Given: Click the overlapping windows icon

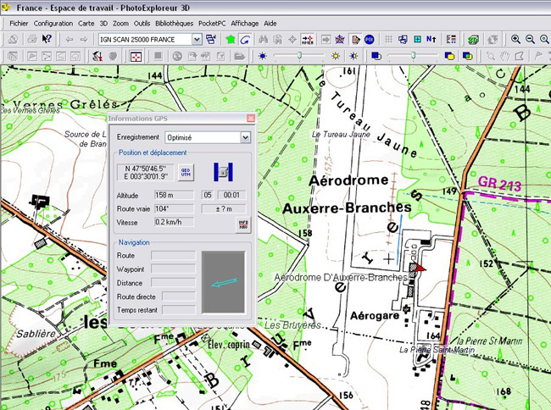Looking at the screenshot, I should (x=403, y=39).
